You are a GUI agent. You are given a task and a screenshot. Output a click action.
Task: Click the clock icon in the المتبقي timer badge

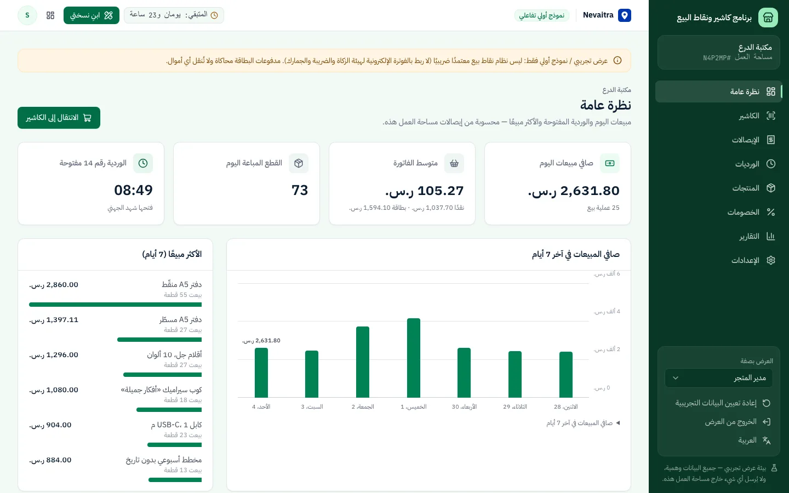(214, 15)
